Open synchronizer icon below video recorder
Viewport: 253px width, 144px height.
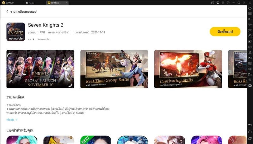pos(250,63)
